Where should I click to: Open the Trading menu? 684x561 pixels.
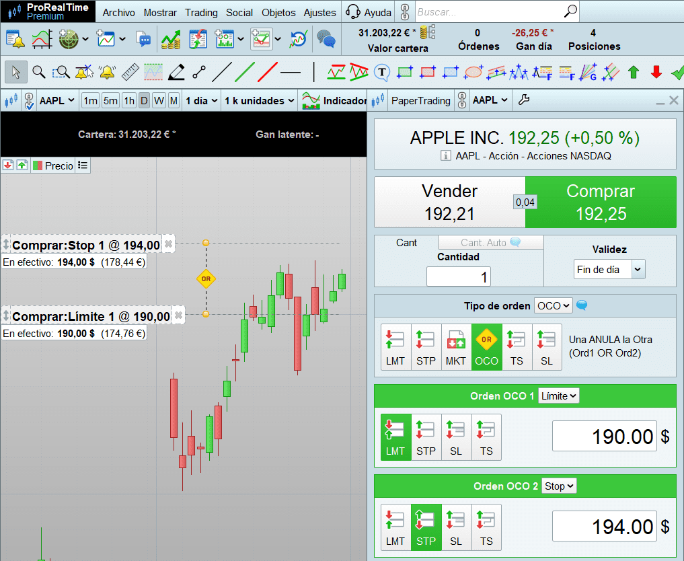click(x=201, y=13)
